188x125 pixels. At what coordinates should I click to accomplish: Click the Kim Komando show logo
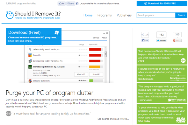[178, 78]
